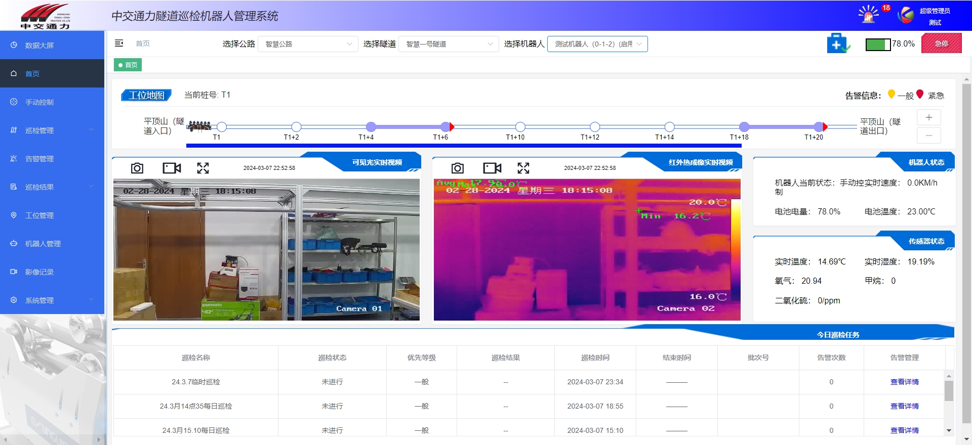
Task: Open 手动控制 menu item
Action: (52, 102)
